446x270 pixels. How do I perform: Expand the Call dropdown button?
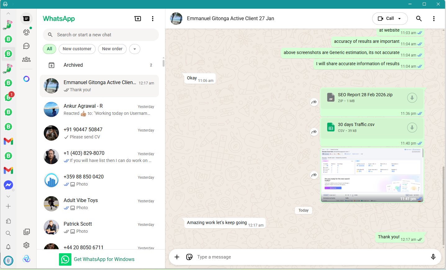(399, 19)
